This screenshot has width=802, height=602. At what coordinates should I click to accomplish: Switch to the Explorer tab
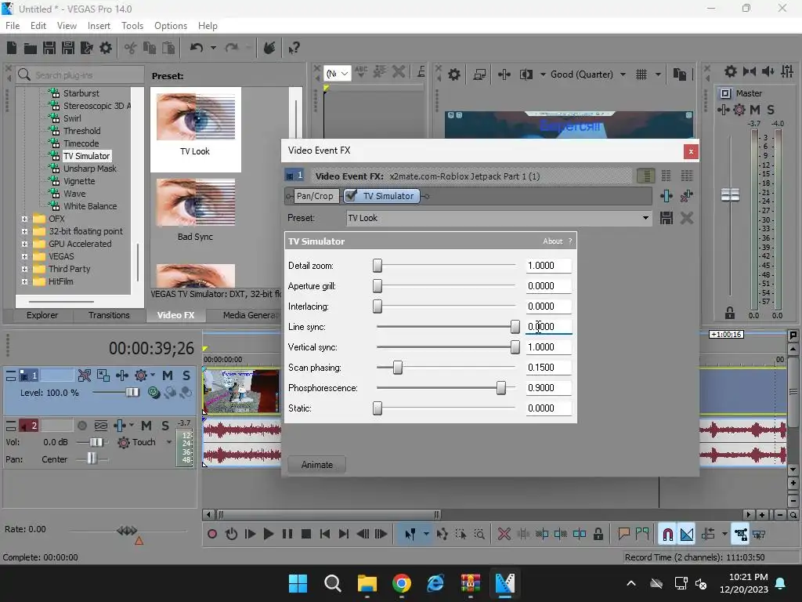tap(42, 315)
